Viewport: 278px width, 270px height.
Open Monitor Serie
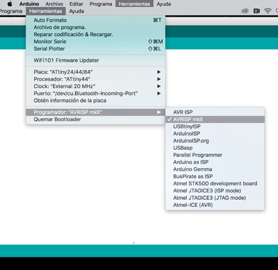tap(96, 42)
